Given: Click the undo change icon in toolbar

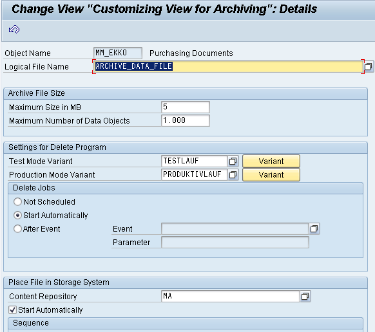Looking at the screenshot, I should (x=14, y=30).
